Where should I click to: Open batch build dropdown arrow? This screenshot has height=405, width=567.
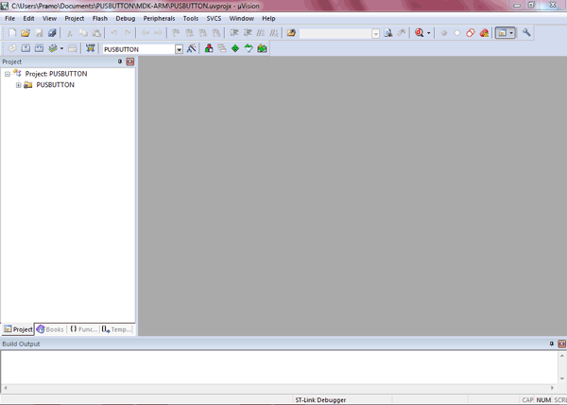click(61, 48)
